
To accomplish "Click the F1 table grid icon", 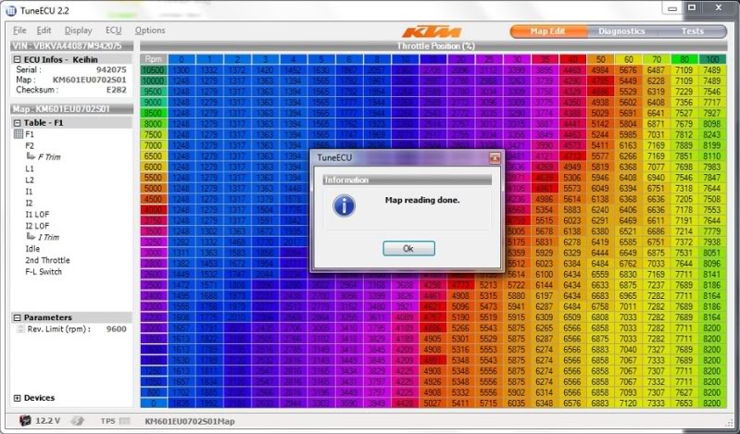I will [19, 134].
